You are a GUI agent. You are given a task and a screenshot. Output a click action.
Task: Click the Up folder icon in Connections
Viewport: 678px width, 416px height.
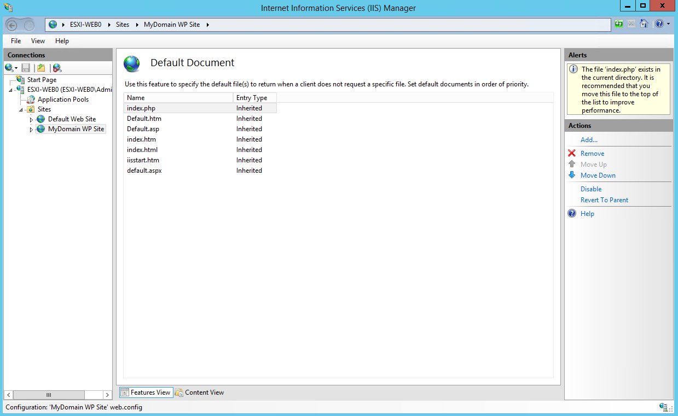(x=40, y=68)
